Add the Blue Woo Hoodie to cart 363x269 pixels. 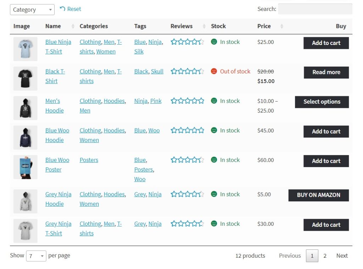point(326,131)
